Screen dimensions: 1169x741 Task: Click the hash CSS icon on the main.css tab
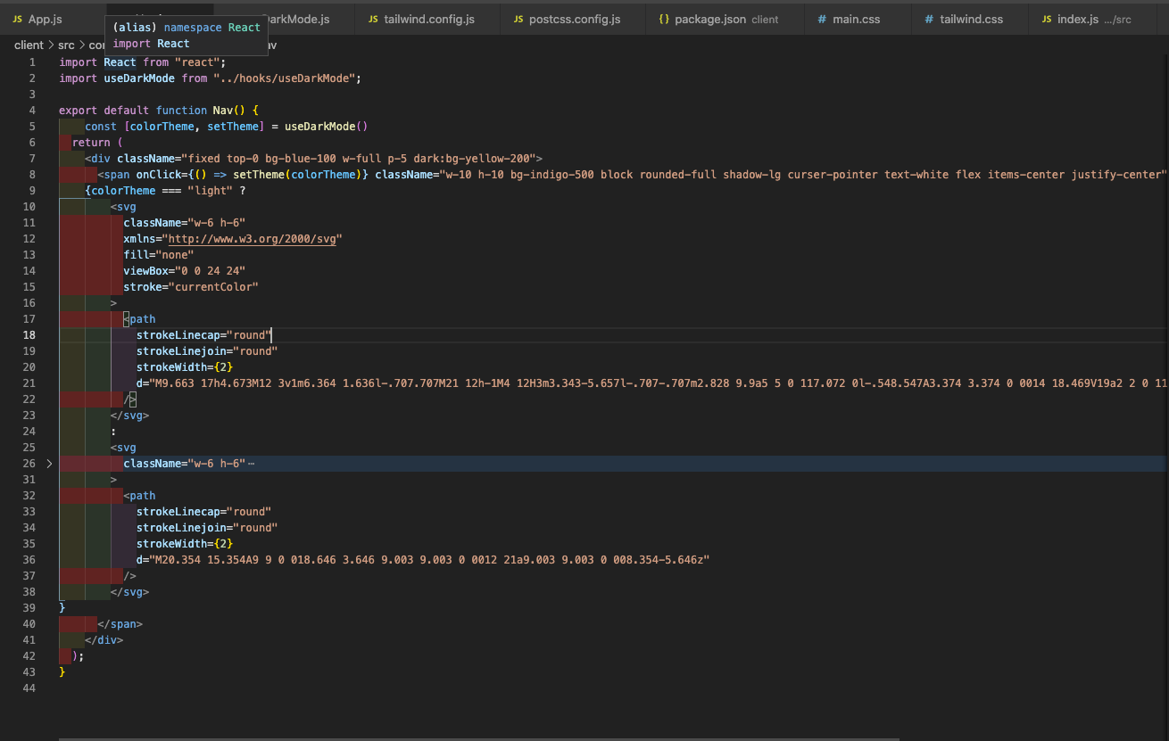click(x=822, y=19)
